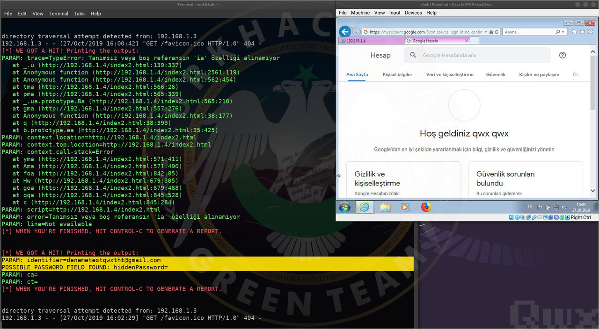
Task: Click the Google Hesabında ara search field
Action: coord(477,55)
